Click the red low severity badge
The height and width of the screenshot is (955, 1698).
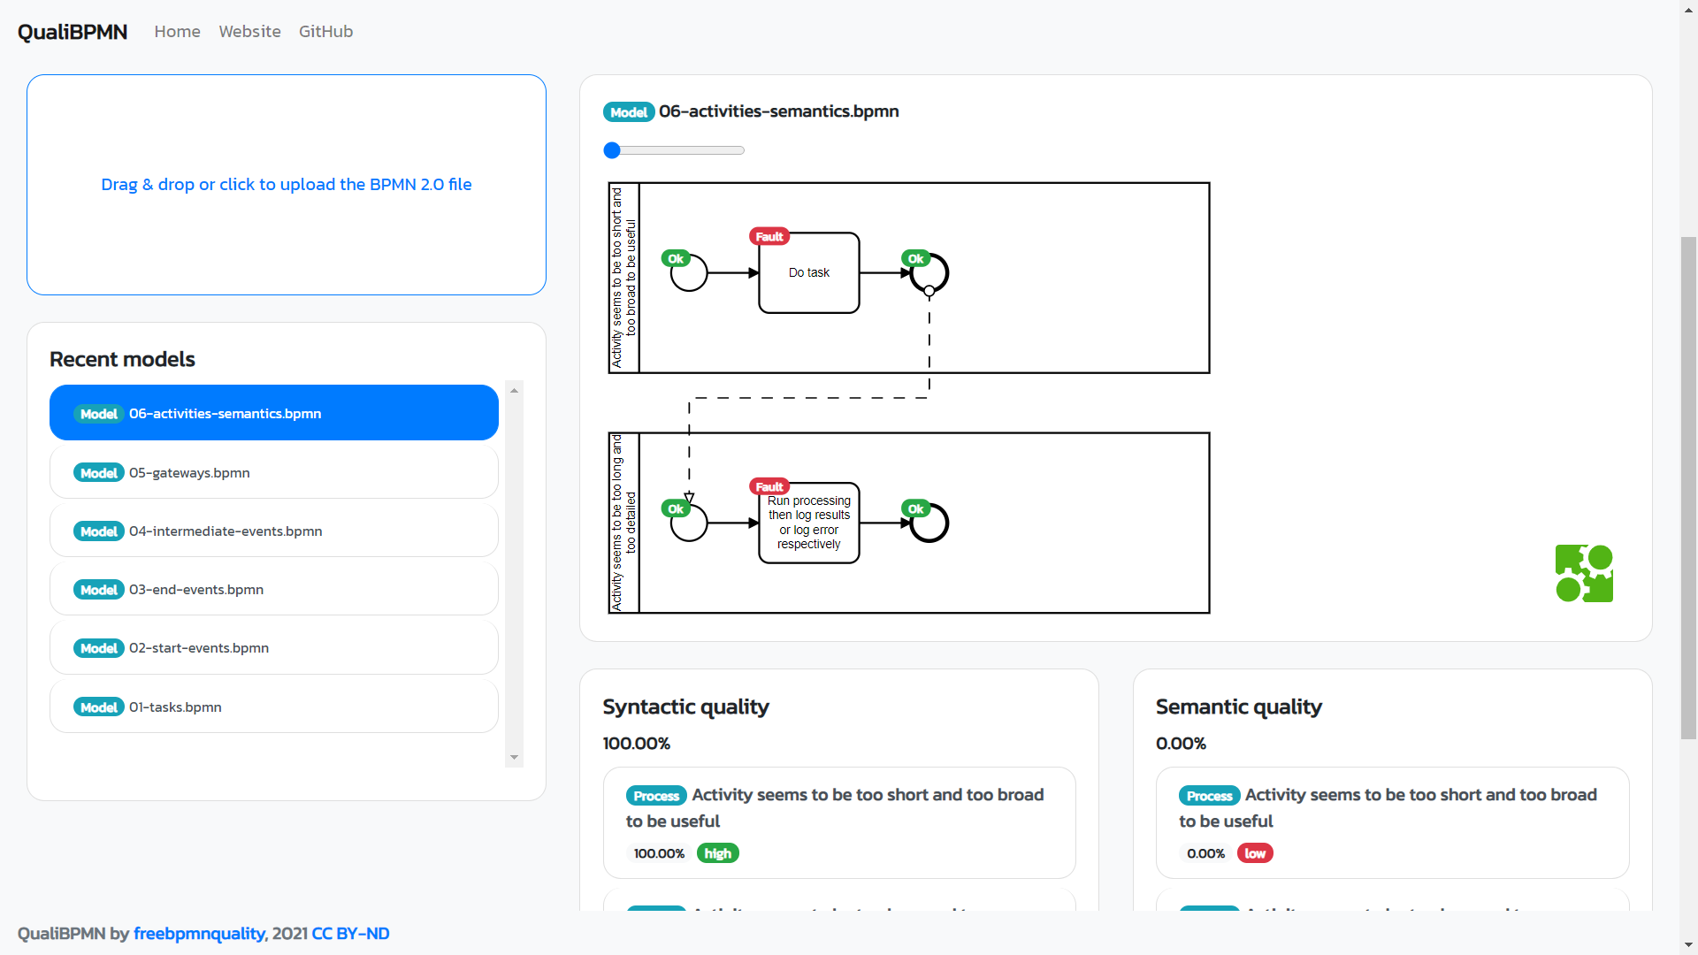(1255, 853)
